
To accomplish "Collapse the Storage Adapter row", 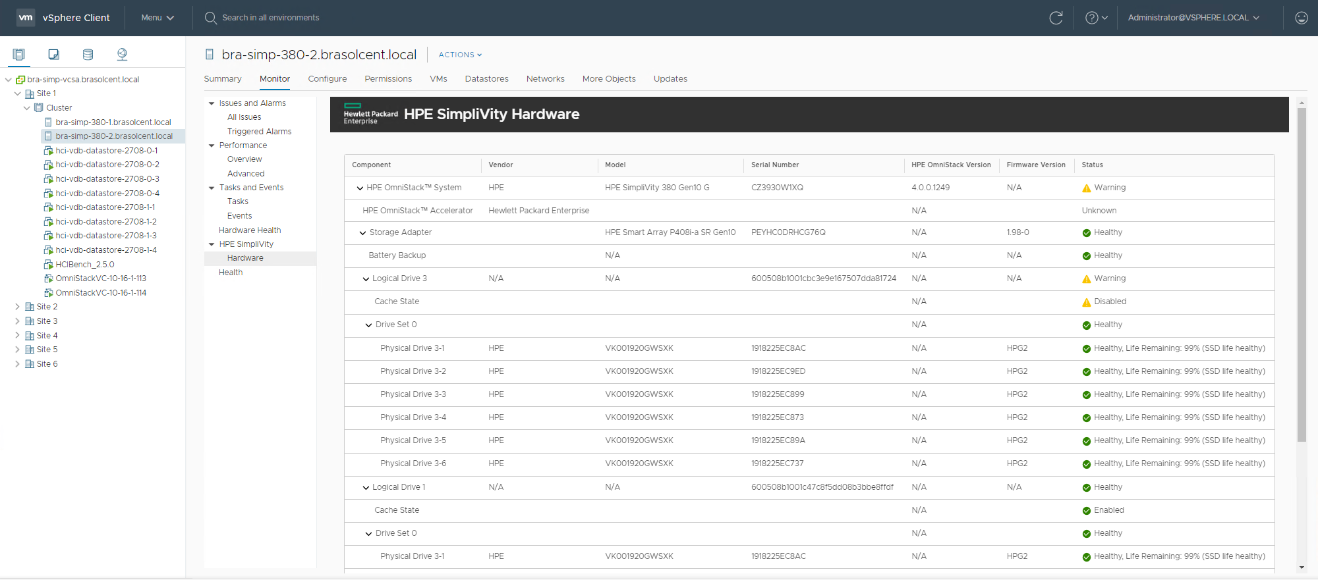I will pyautogui.click(x=362, y=233).
